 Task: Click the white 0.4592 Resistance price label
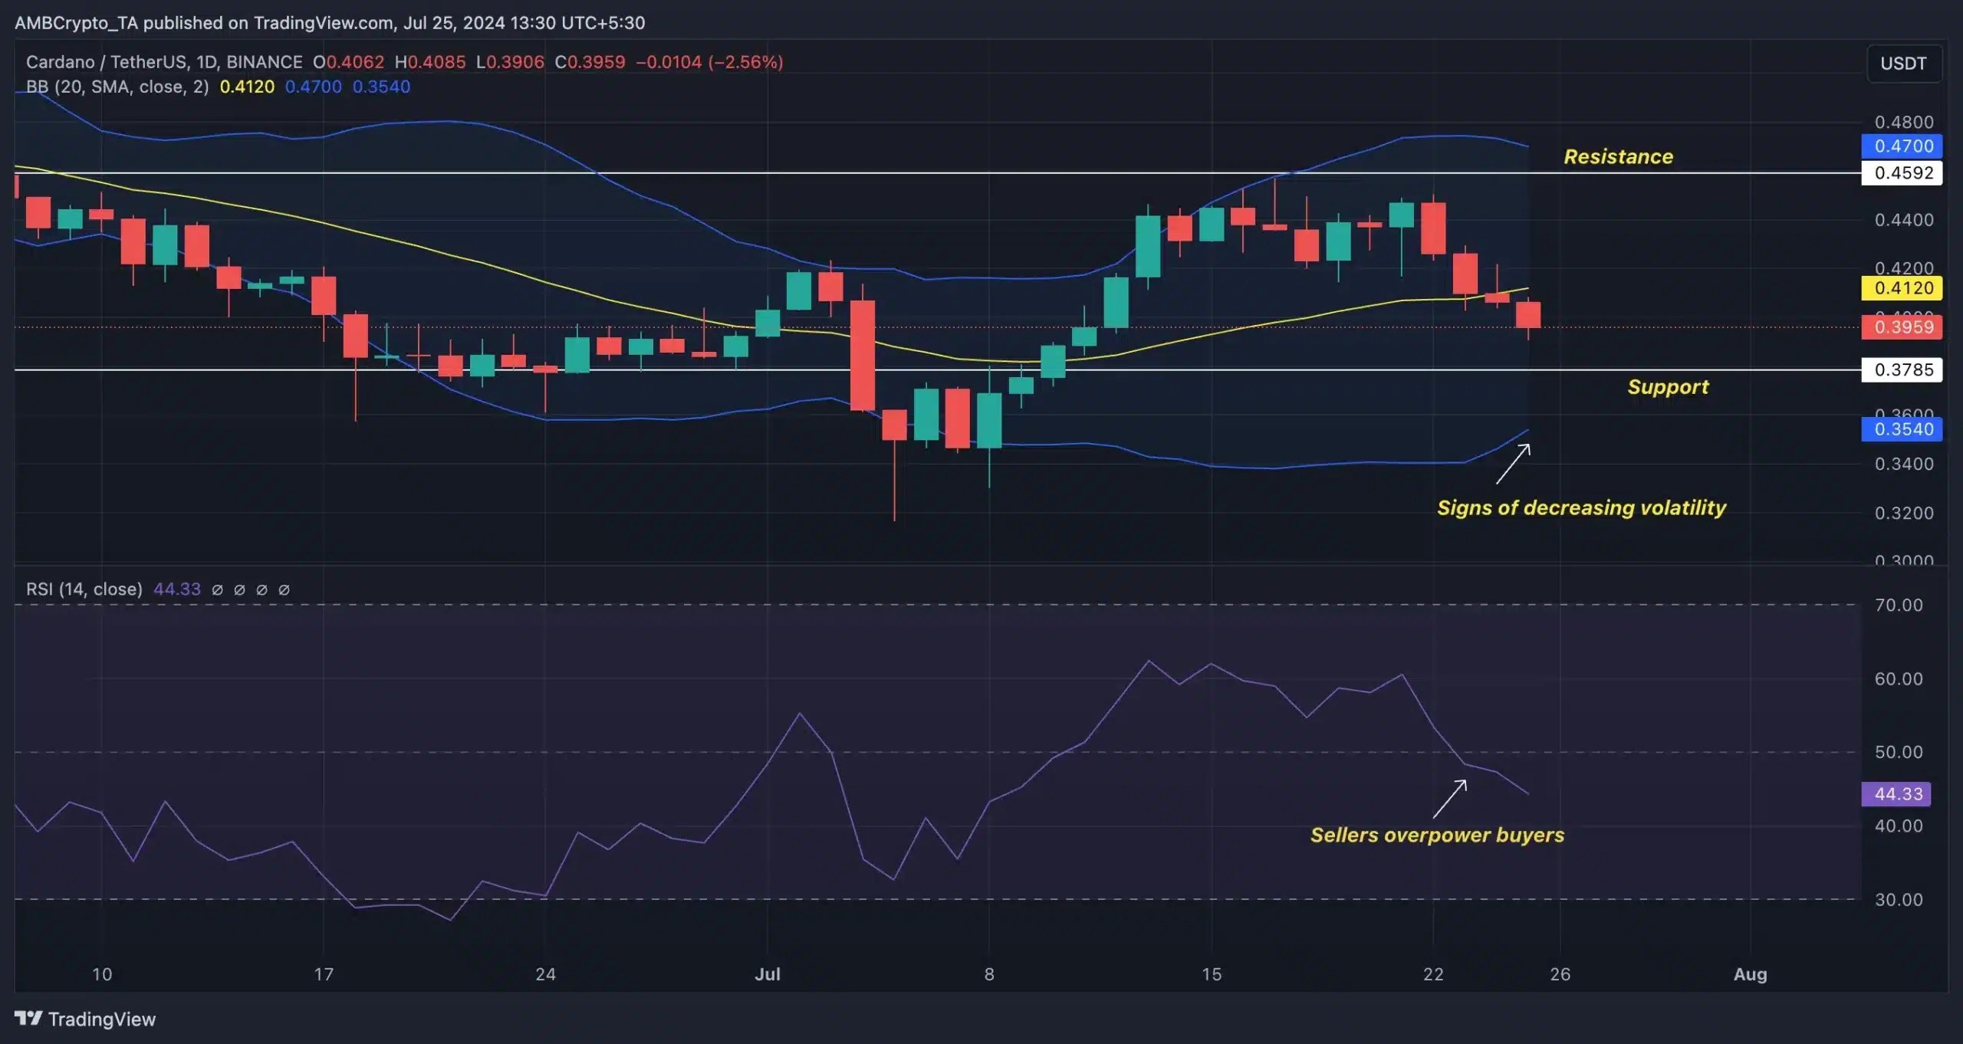1904,173
